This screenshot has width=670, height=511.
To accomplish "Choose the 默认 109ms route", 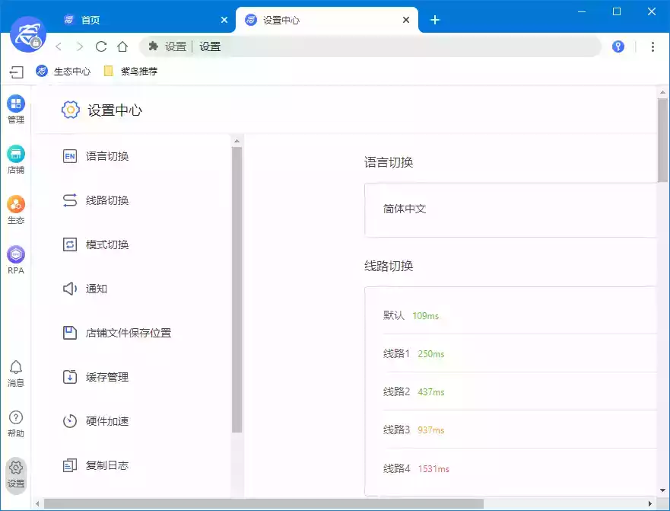I will (x=519, y=315).
